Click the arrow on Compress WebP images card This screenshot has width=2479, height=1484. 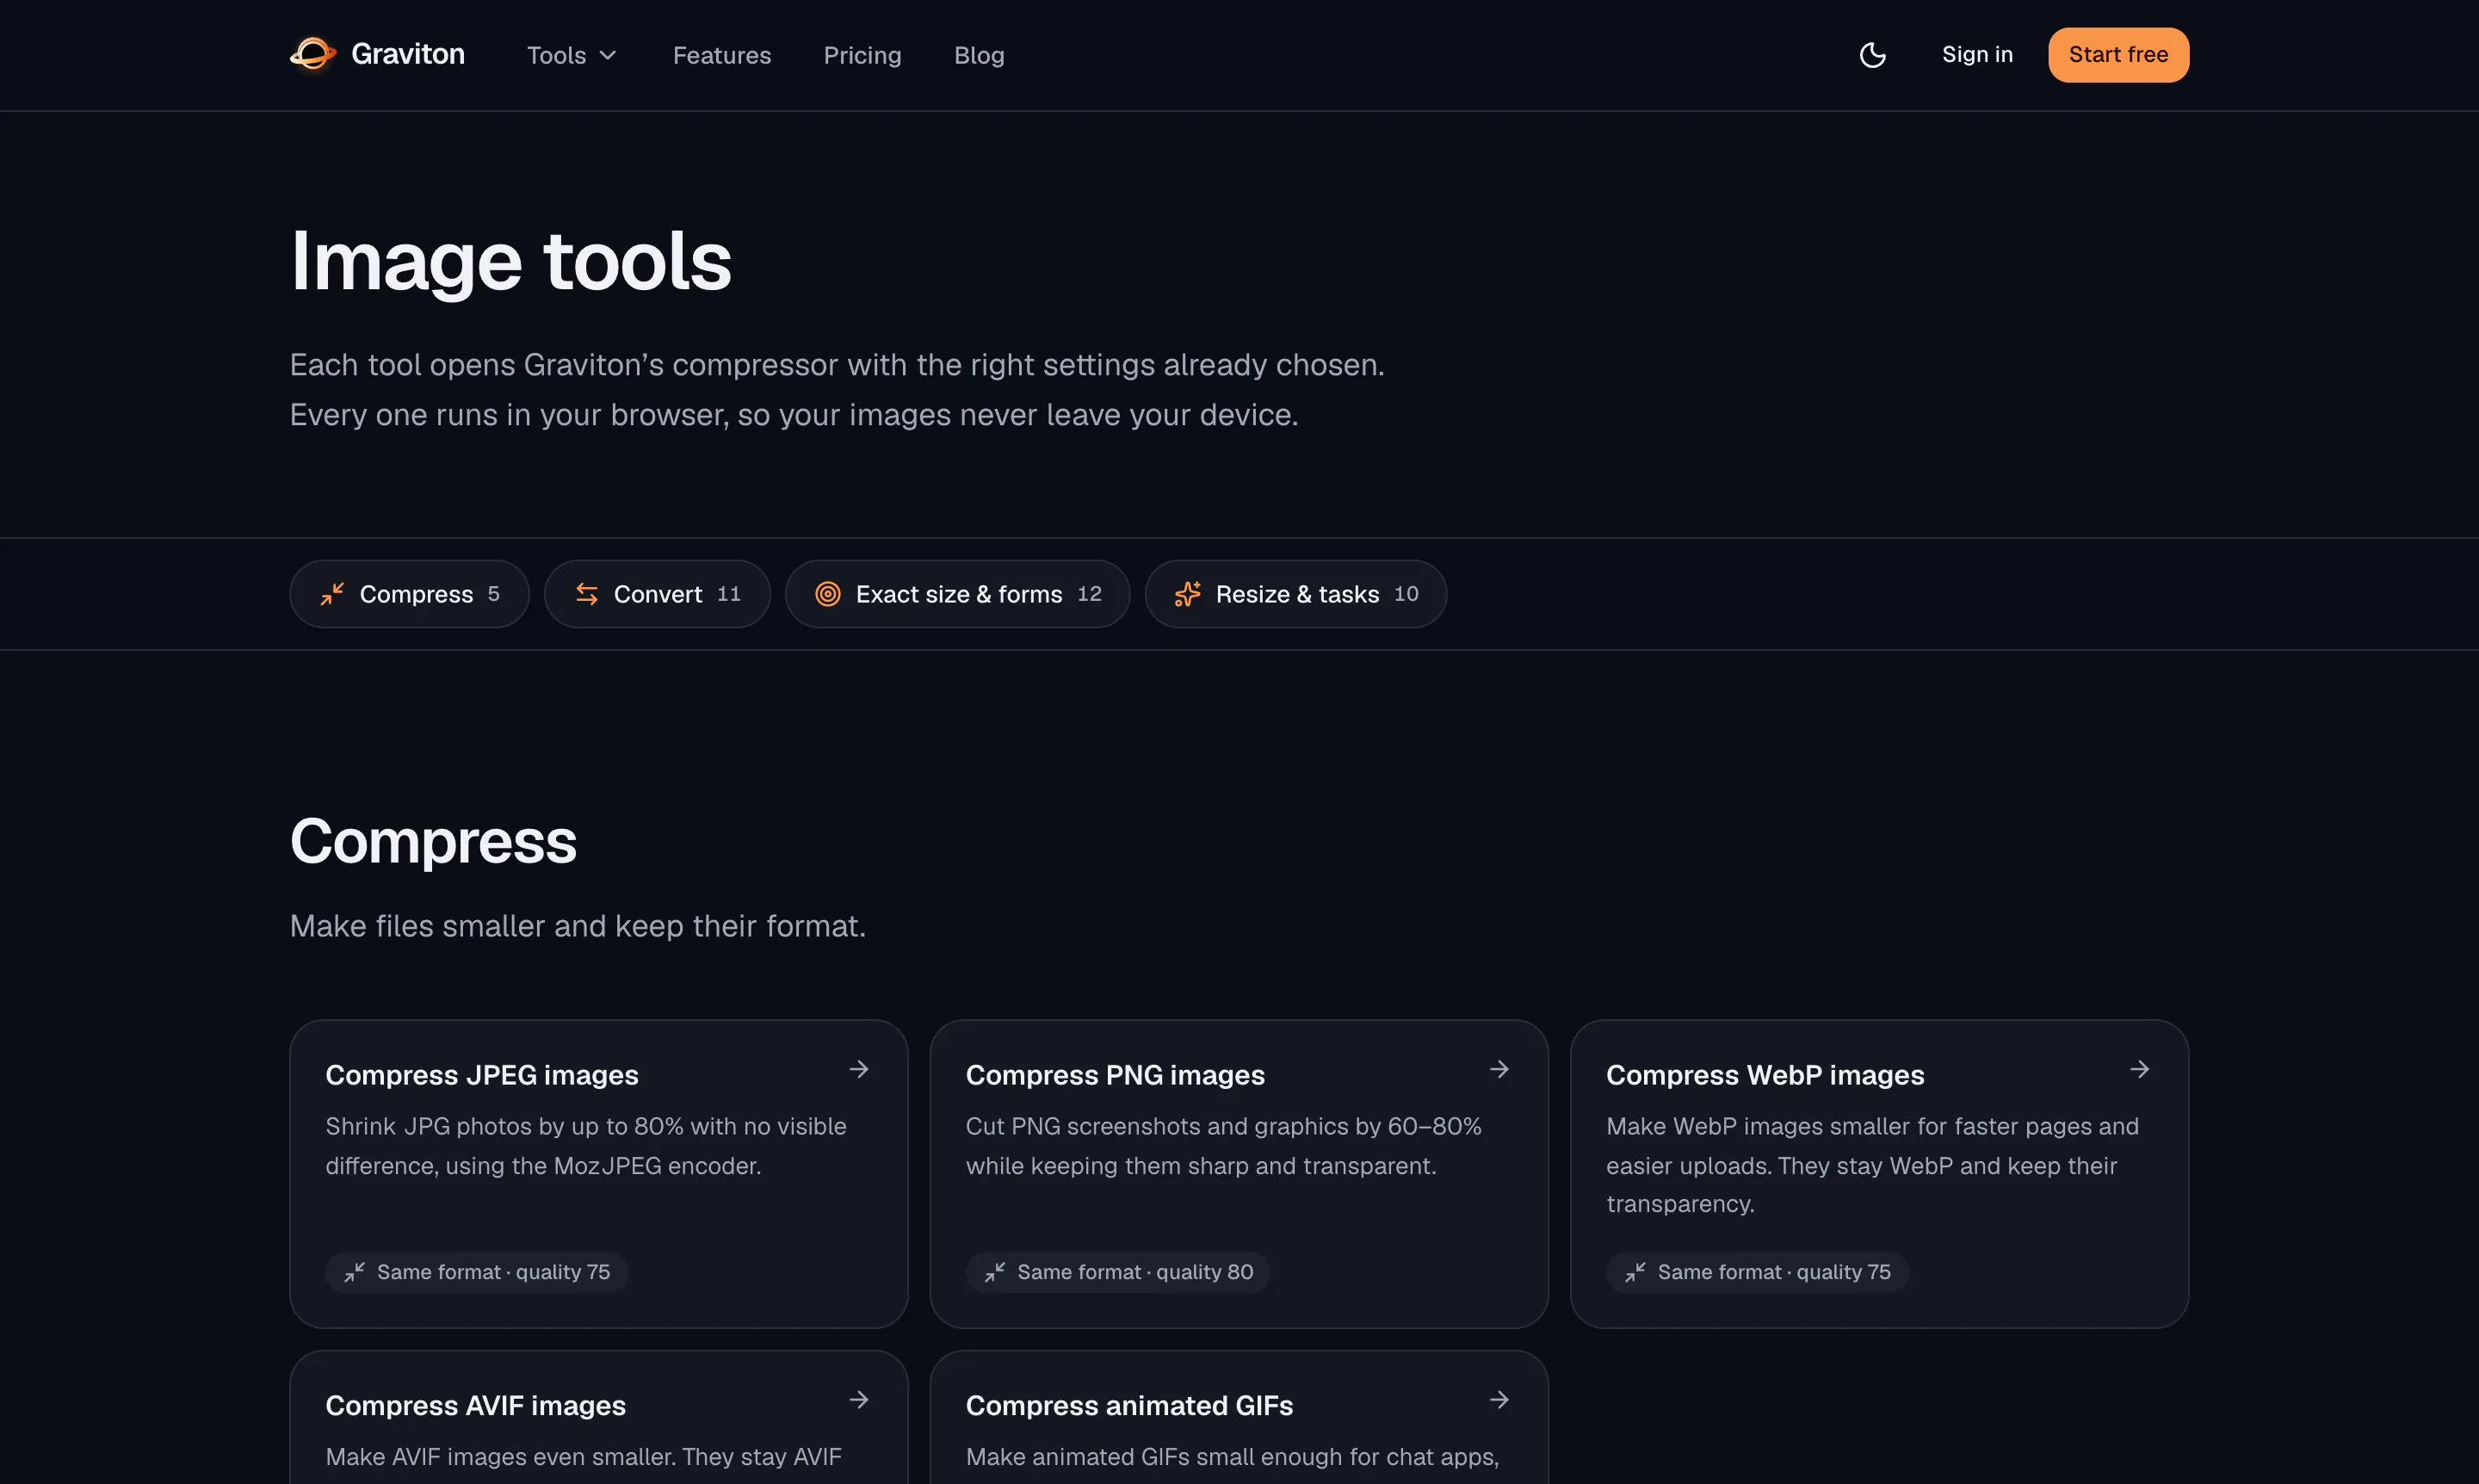click(2139, 1069)
